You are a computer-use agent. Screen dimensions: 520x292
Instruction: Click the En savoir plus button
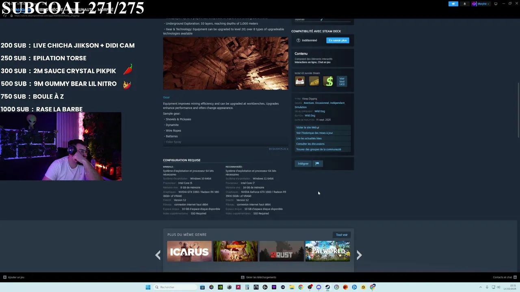338,40
